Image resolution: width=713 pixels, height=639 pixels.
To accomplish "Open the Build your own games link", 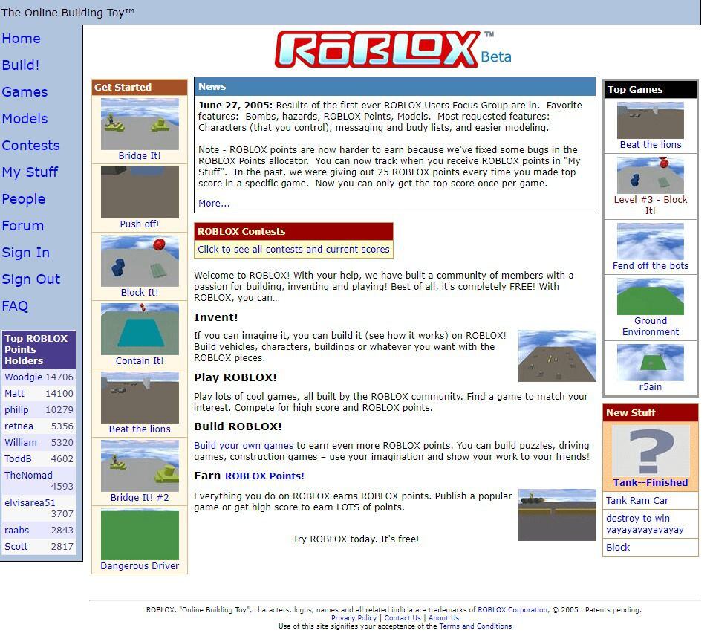I will click(244, 446).
